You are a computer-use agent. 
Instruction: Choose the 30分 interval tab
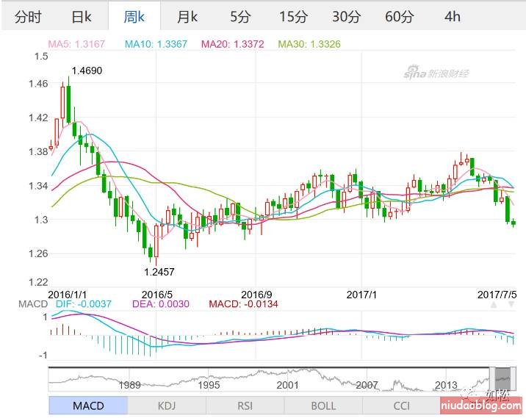click(346, 16)
